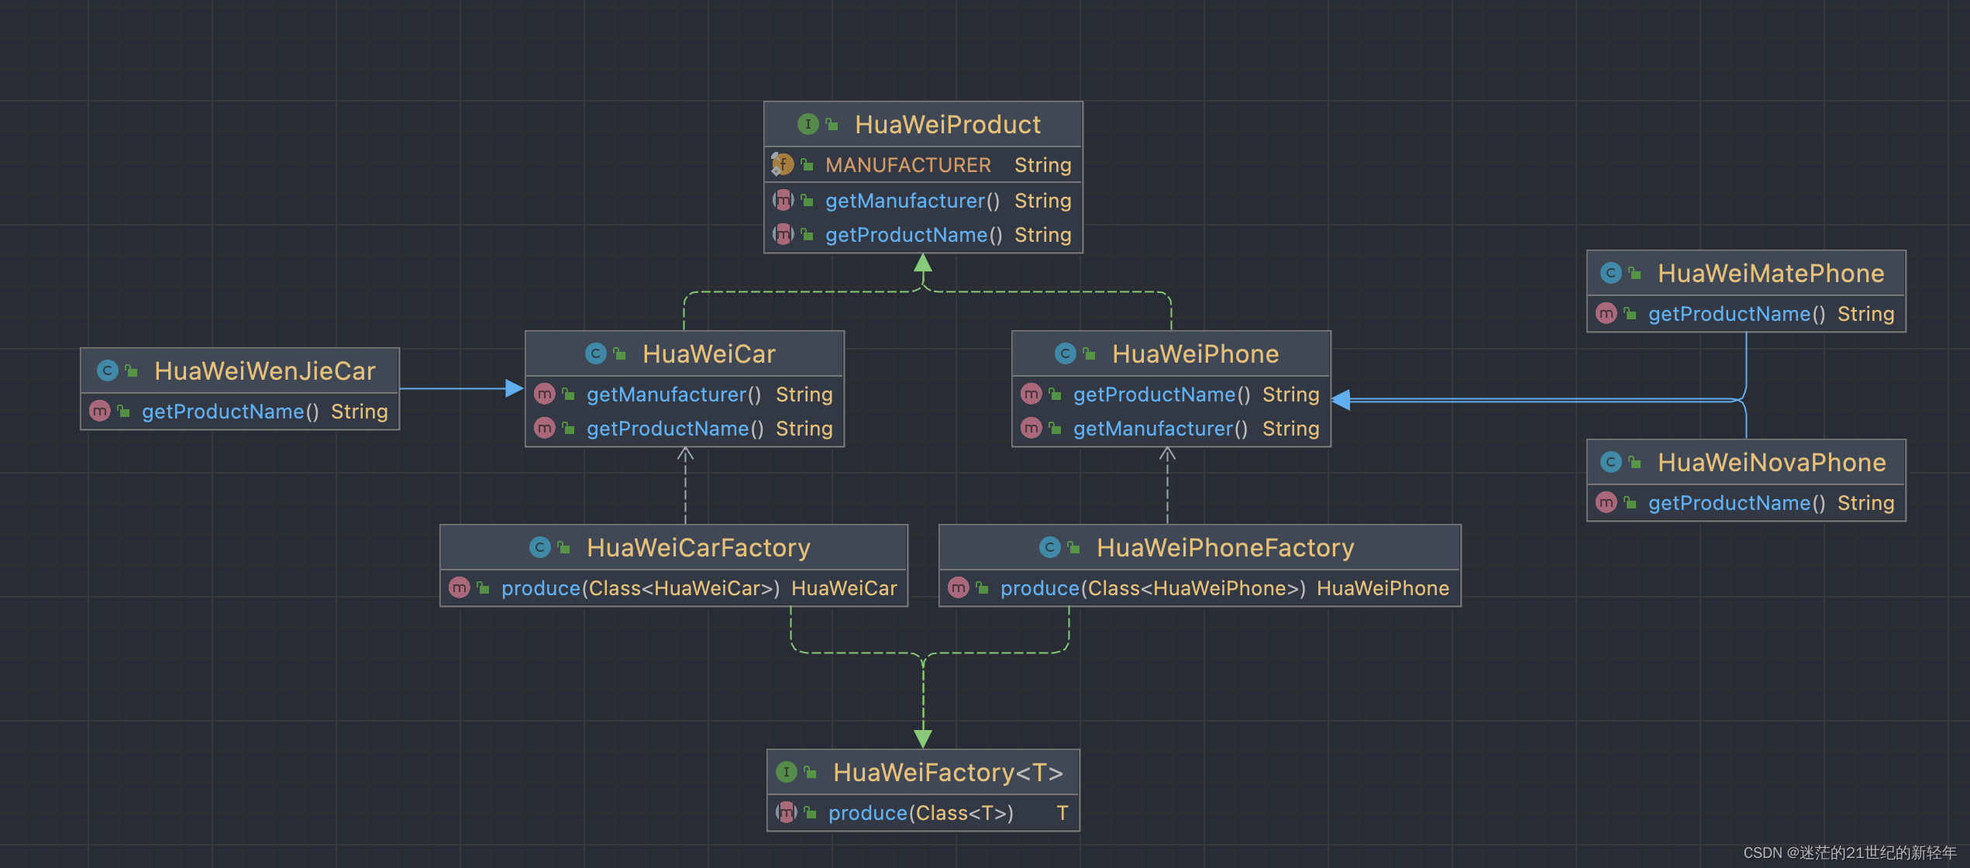Image resolution: width=1970 pixels, height=868 pixels.
Task: Select the HuaWeiNovaPhone class title
Action: [x=1772, y=462]
